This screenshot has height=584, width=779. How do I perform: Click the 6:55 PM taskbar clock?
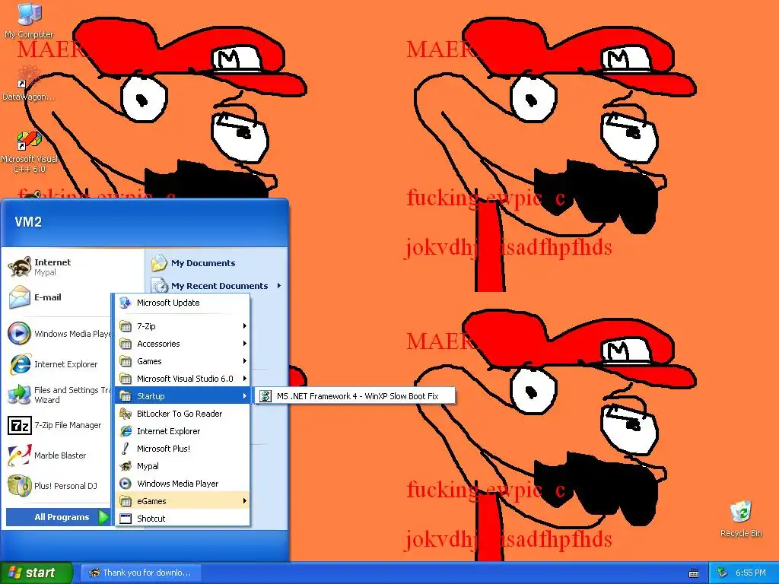[x=750, y=573]
